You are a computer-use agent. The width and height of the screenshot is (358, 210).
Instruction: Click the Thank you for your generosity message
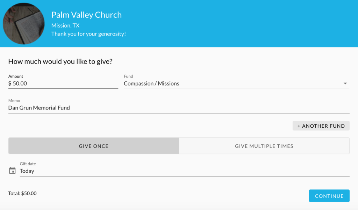pos(88,34)
